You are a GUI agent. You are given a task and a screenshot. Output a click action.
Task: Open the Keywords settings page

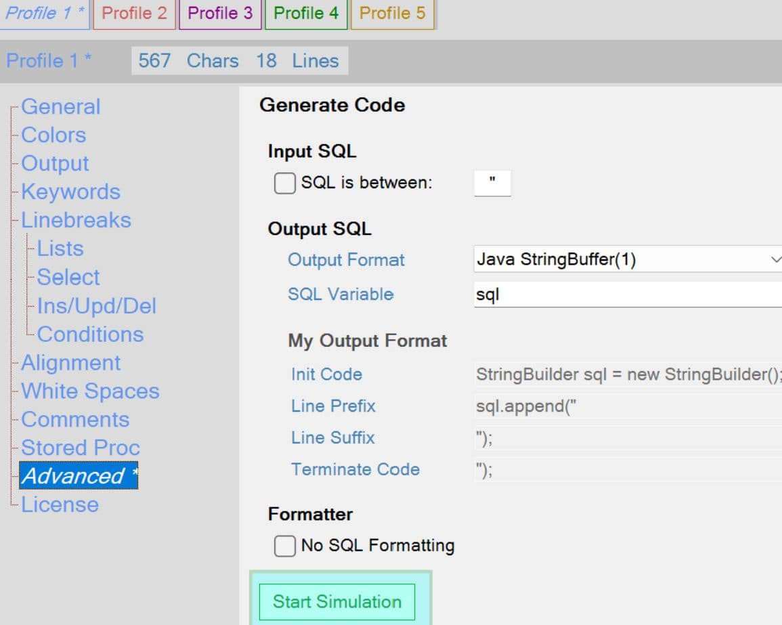pos(70,192)
